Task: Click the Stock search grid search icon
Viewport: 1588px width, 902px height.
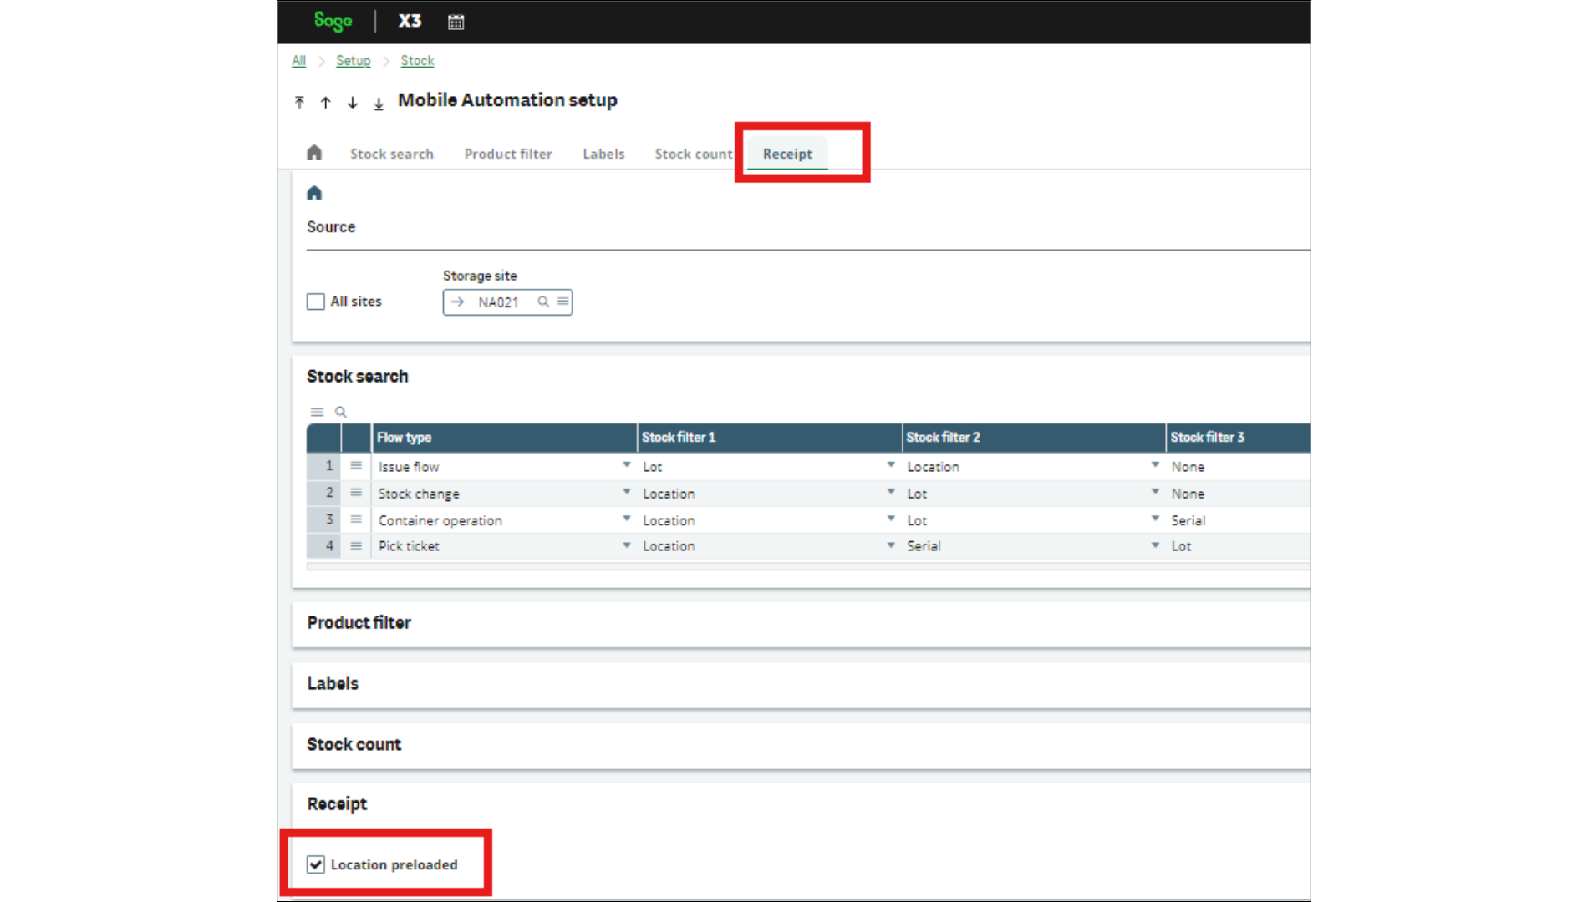Action: point(341,412)
